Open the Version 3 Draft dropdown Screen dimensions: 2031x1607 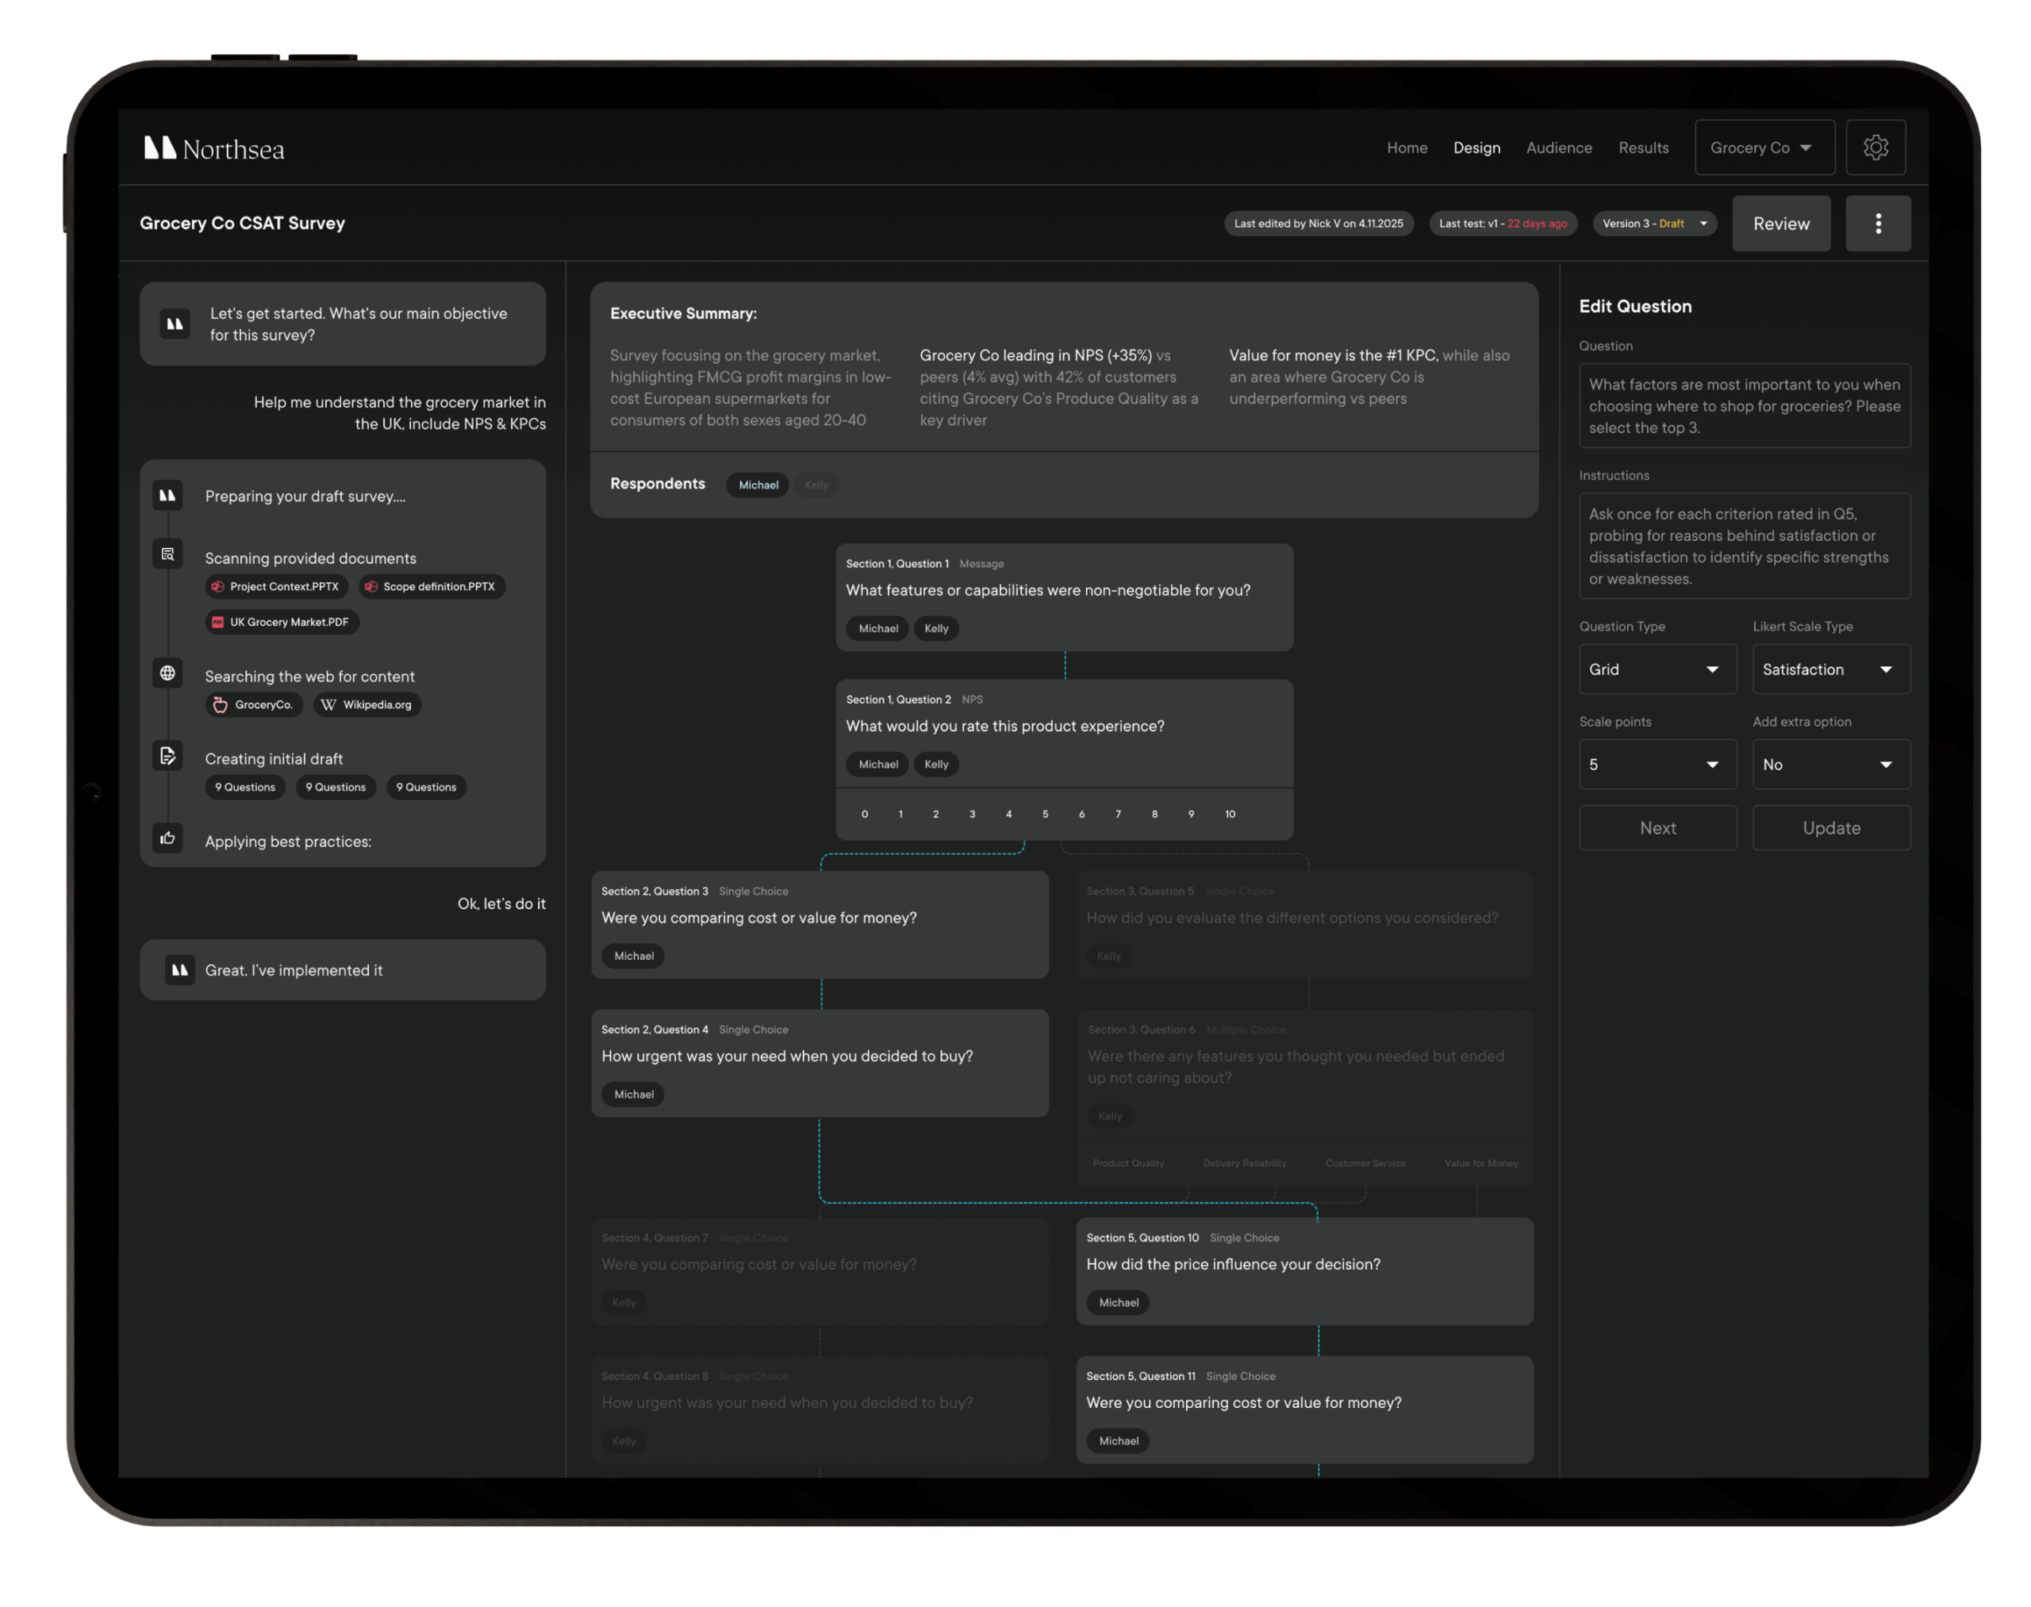click(1653, 224)
